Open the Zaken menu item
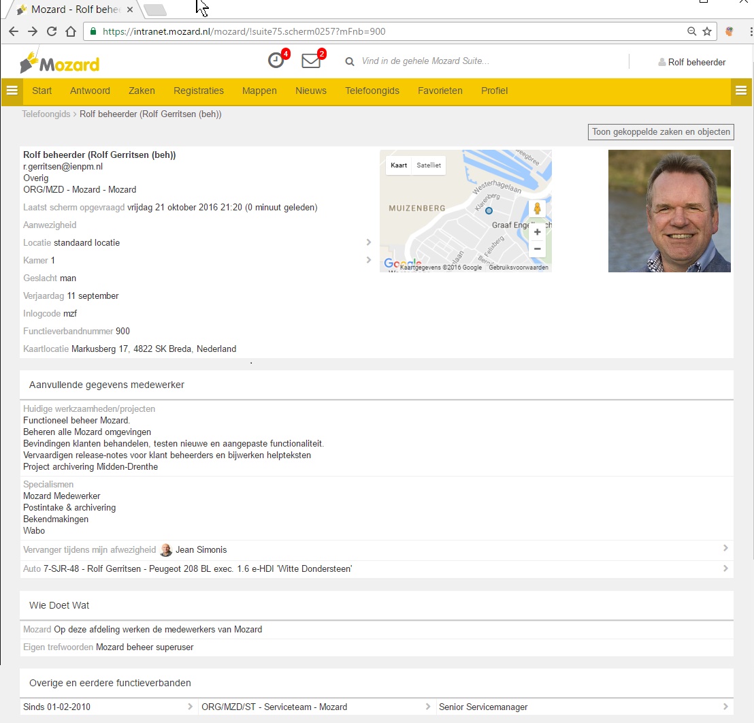This screenshot has width=754, height=723. (x=142, y=91)
